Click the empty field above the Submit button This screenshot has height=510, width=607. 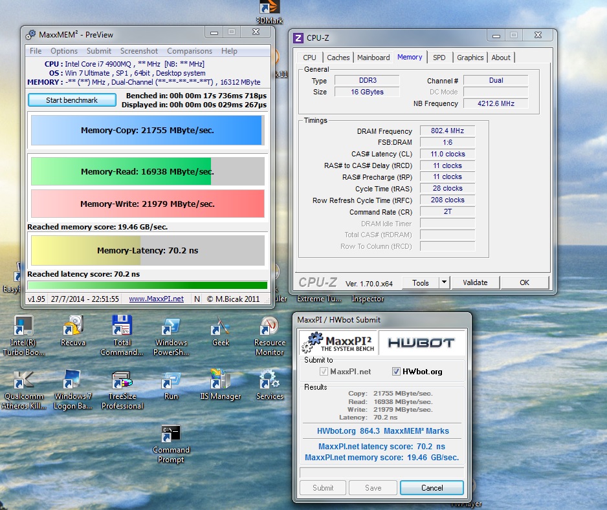tap(382, 473)
